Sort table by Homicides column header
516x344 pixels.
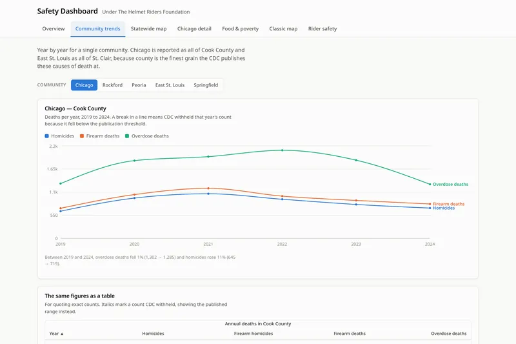(x=153, y=334)
